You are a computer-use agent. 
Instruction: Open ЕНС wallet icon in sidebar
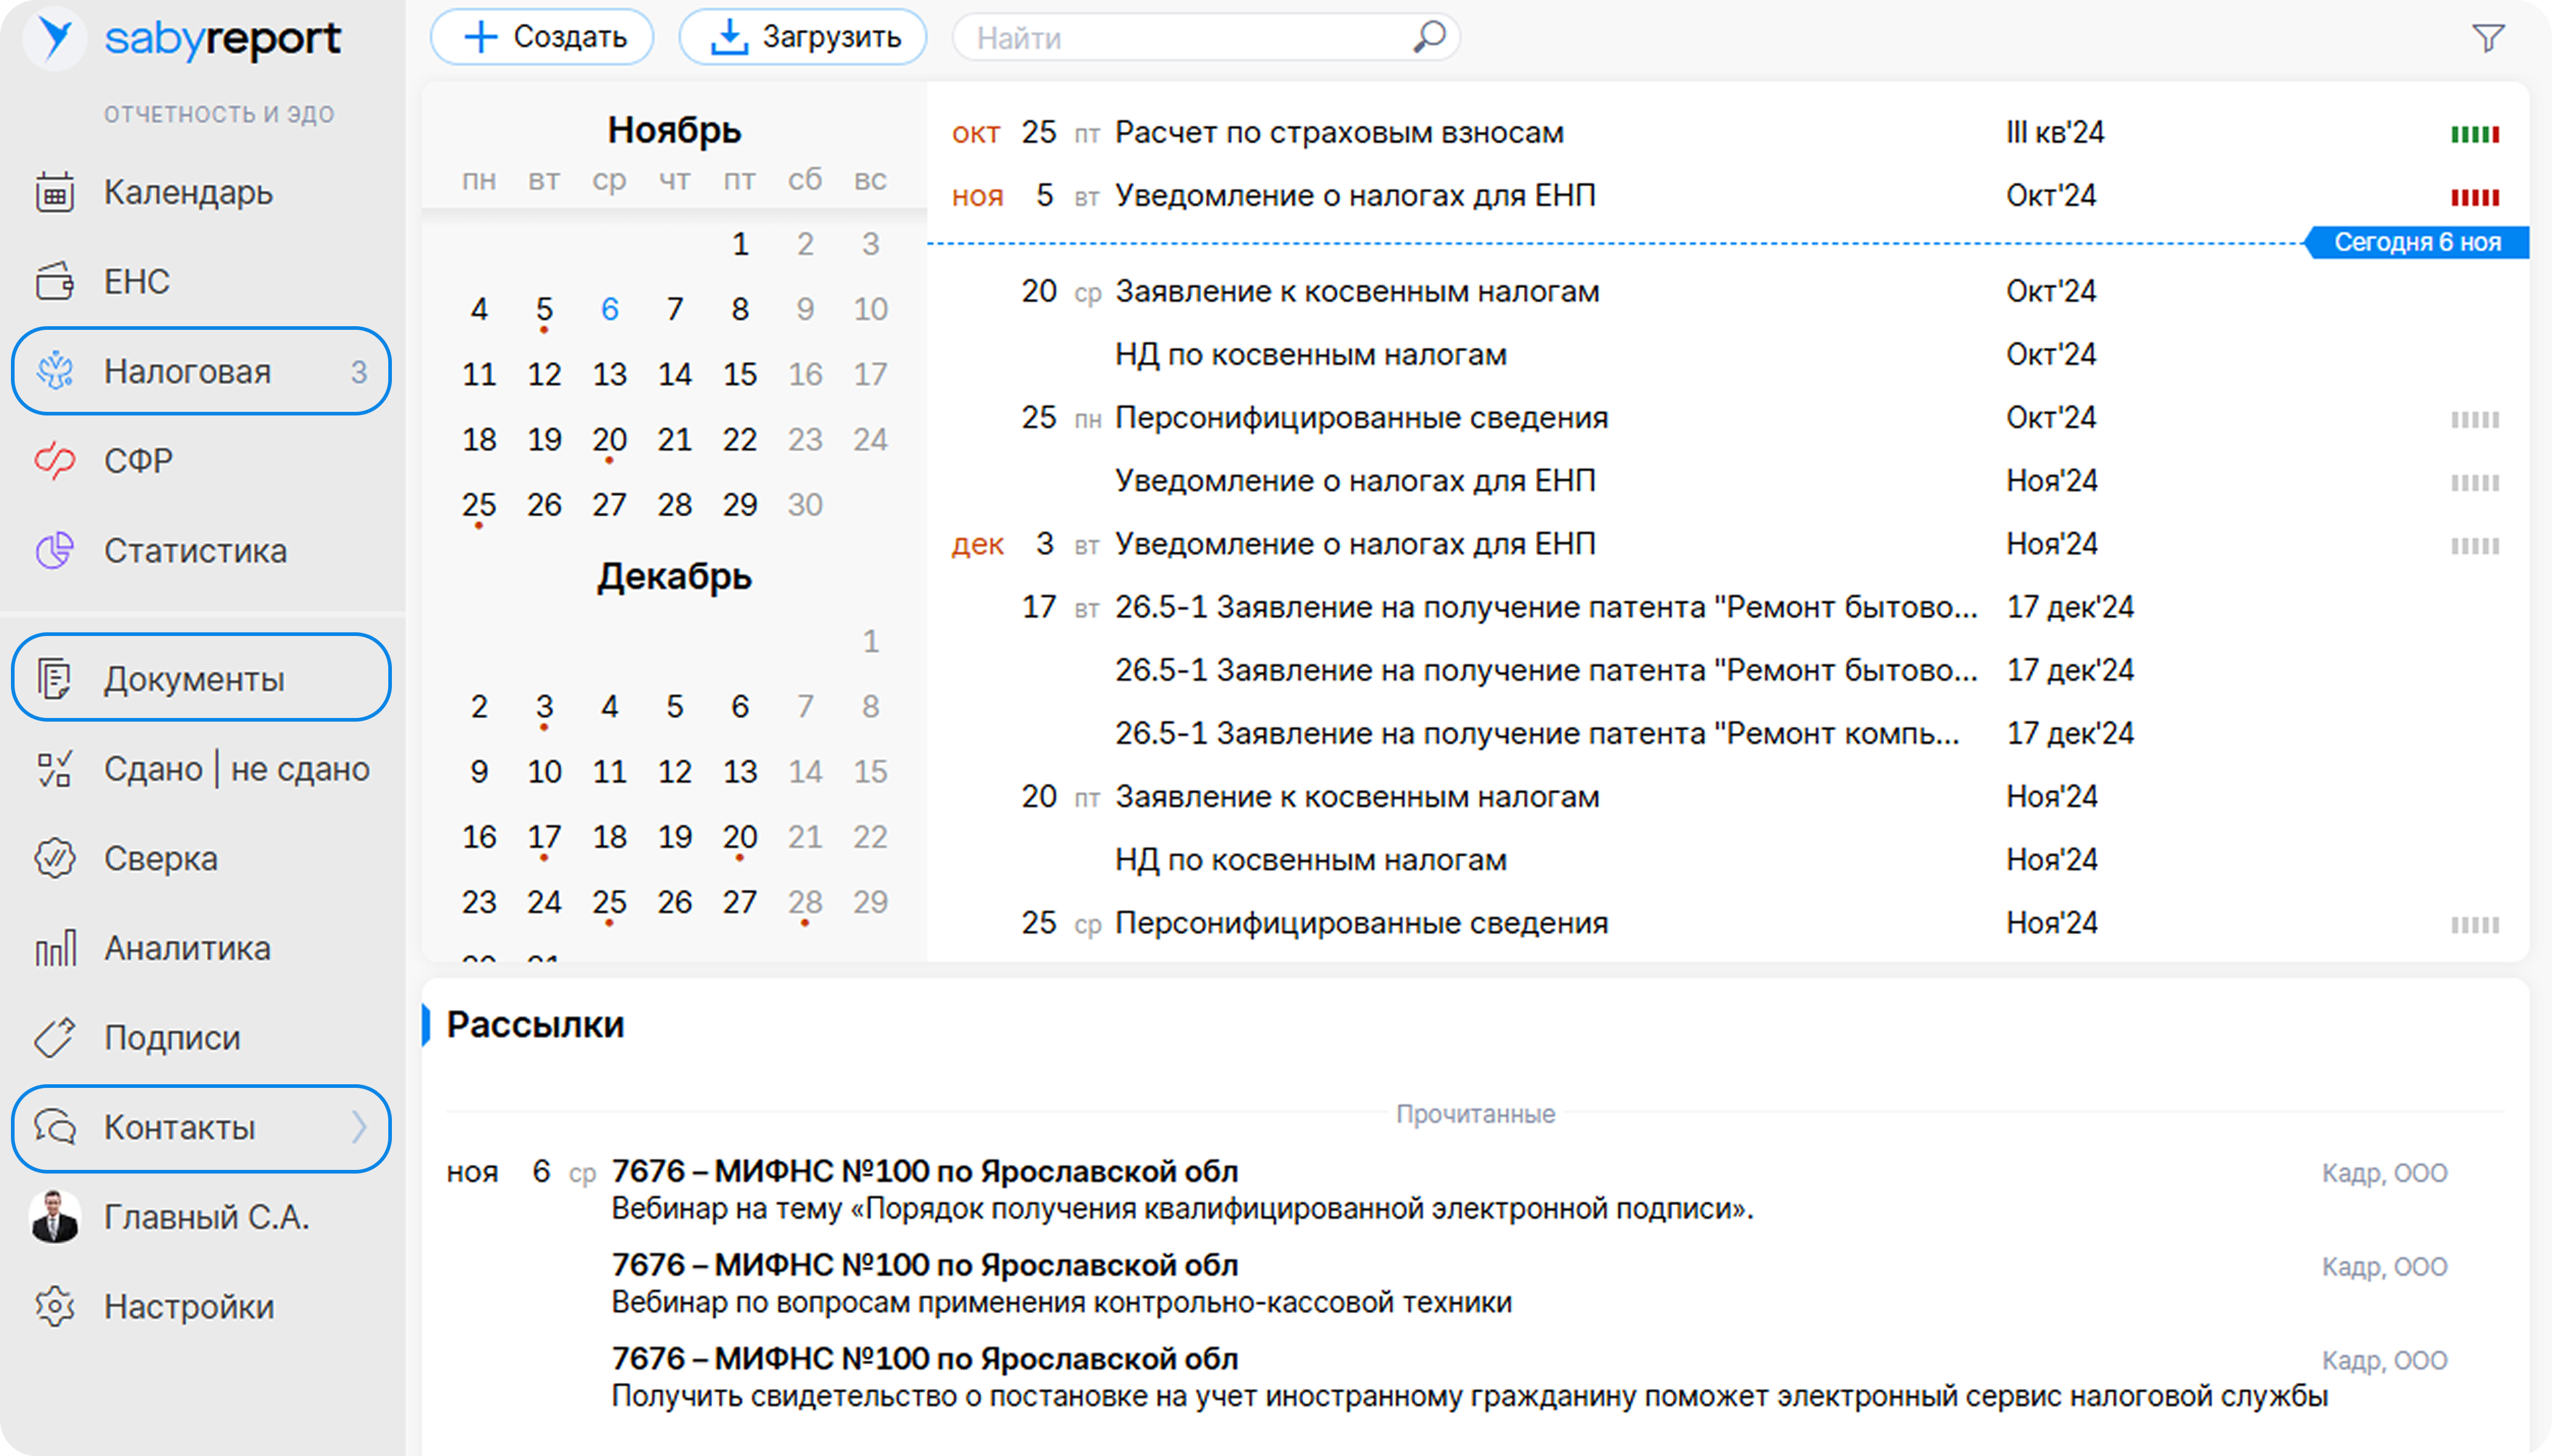tap(55, 281)
